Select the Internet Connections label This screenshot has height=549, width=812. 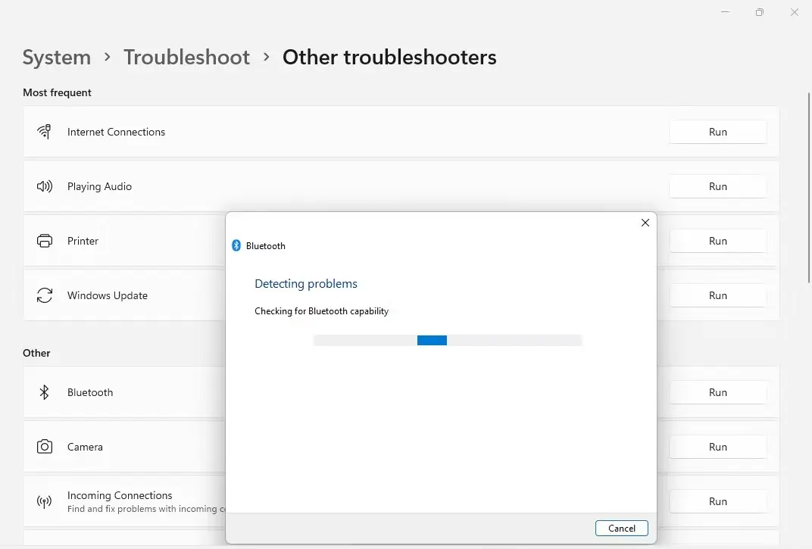[116, 132]
